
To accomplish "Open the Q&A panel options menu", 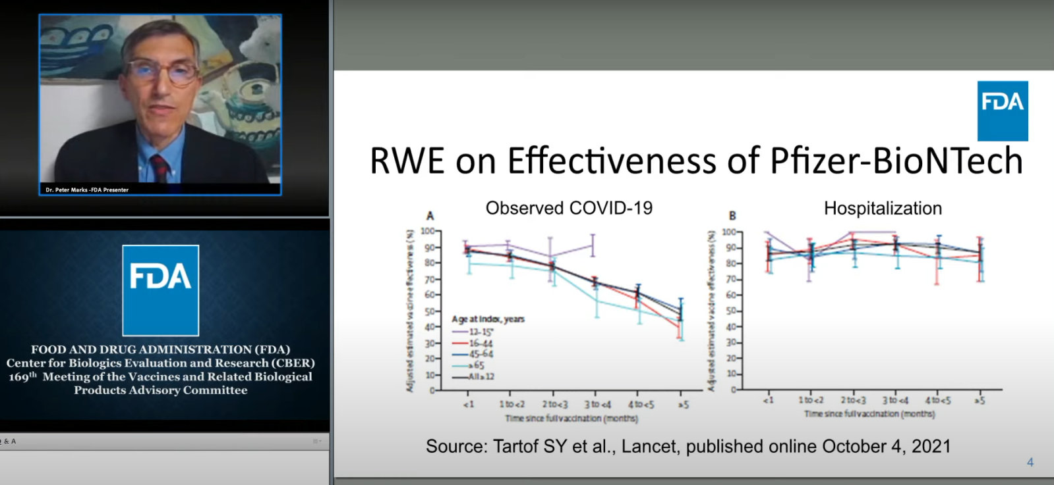I will [x=317, y=441].
